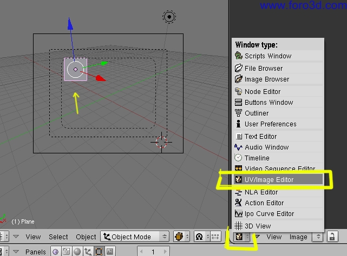Image resolution: width=347 pixels, height=256 pixels.
Task: Select UV/Image Editor window type
Action: point(278,179)
